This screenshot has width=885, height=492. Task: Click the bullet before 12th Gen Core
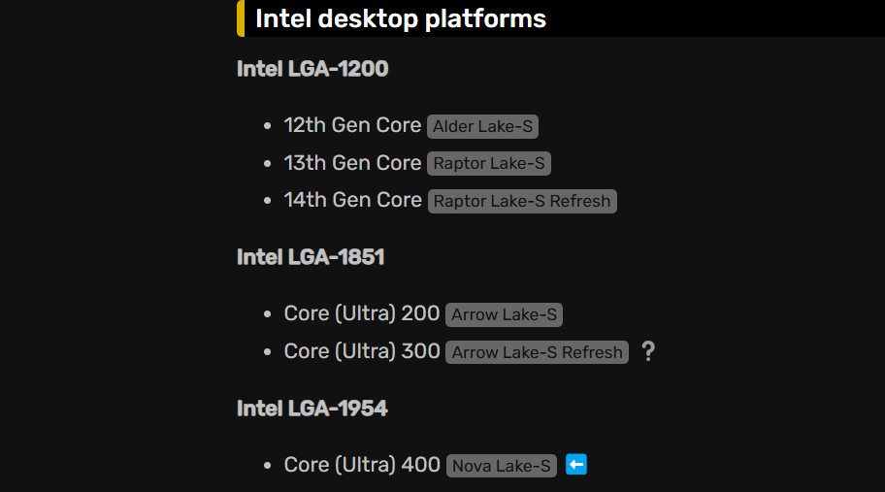(x=268, y=126)
